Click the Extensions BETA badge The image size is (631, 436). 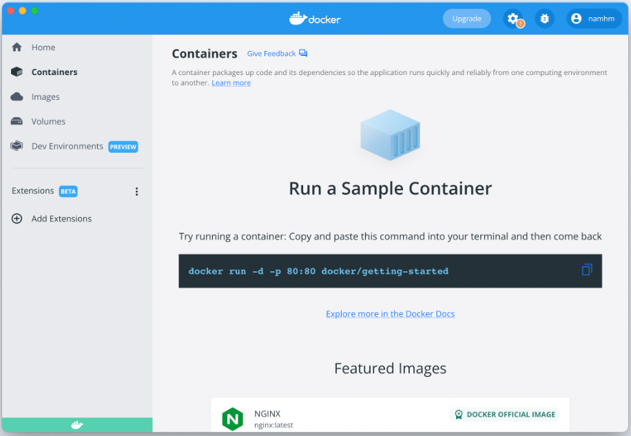pyautogui.click(x=68, y=191)
